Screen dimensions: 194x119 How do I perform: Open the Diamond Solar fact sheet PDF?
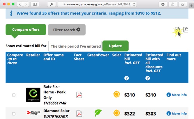click(79, 114)
